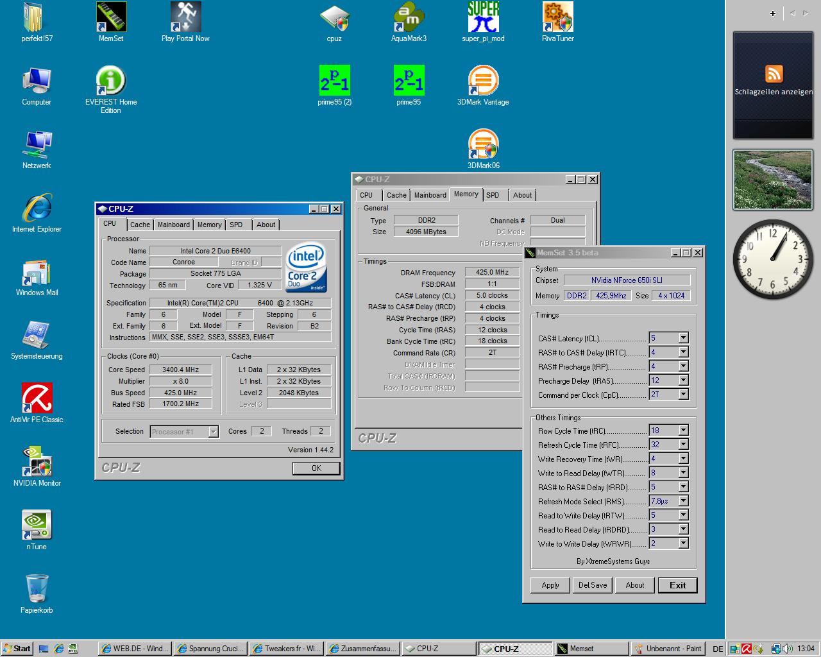Expand the Refresh Mode Select (RMS) dropdown

pos(683,501)
